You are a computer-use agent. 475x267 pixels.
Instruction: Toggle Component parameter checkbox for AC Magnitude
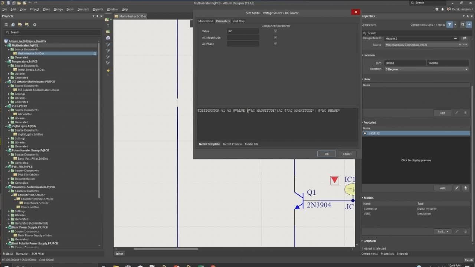click(x=275, y=37)
